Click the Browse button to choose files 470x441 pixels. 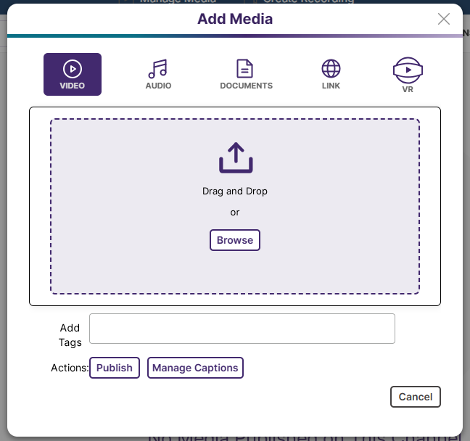[235, 240]
